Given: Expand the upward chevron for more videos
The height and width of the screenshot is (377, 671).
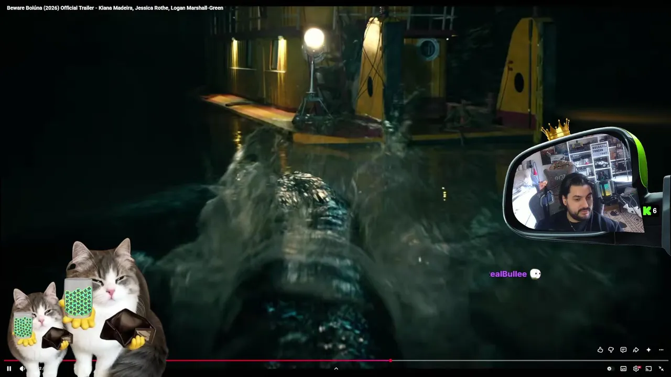Looking at the screenshot, I should (336, 369).
